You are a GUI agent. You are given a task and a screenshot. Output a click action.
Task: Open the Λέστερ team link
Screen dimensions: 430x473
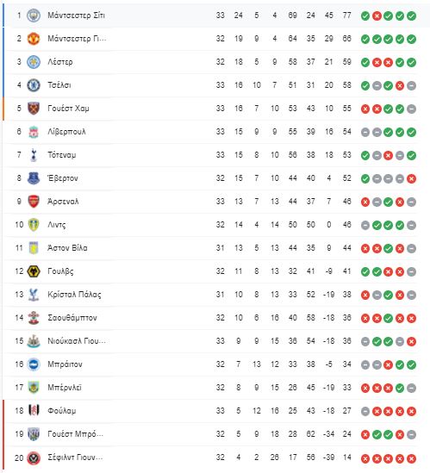60,62
